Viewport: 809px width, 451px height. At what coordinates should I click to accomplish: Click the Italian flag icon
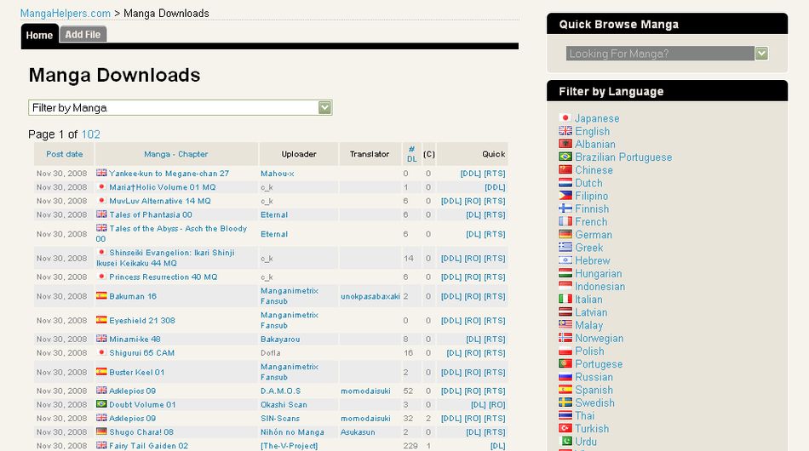(x=565, y=299)
